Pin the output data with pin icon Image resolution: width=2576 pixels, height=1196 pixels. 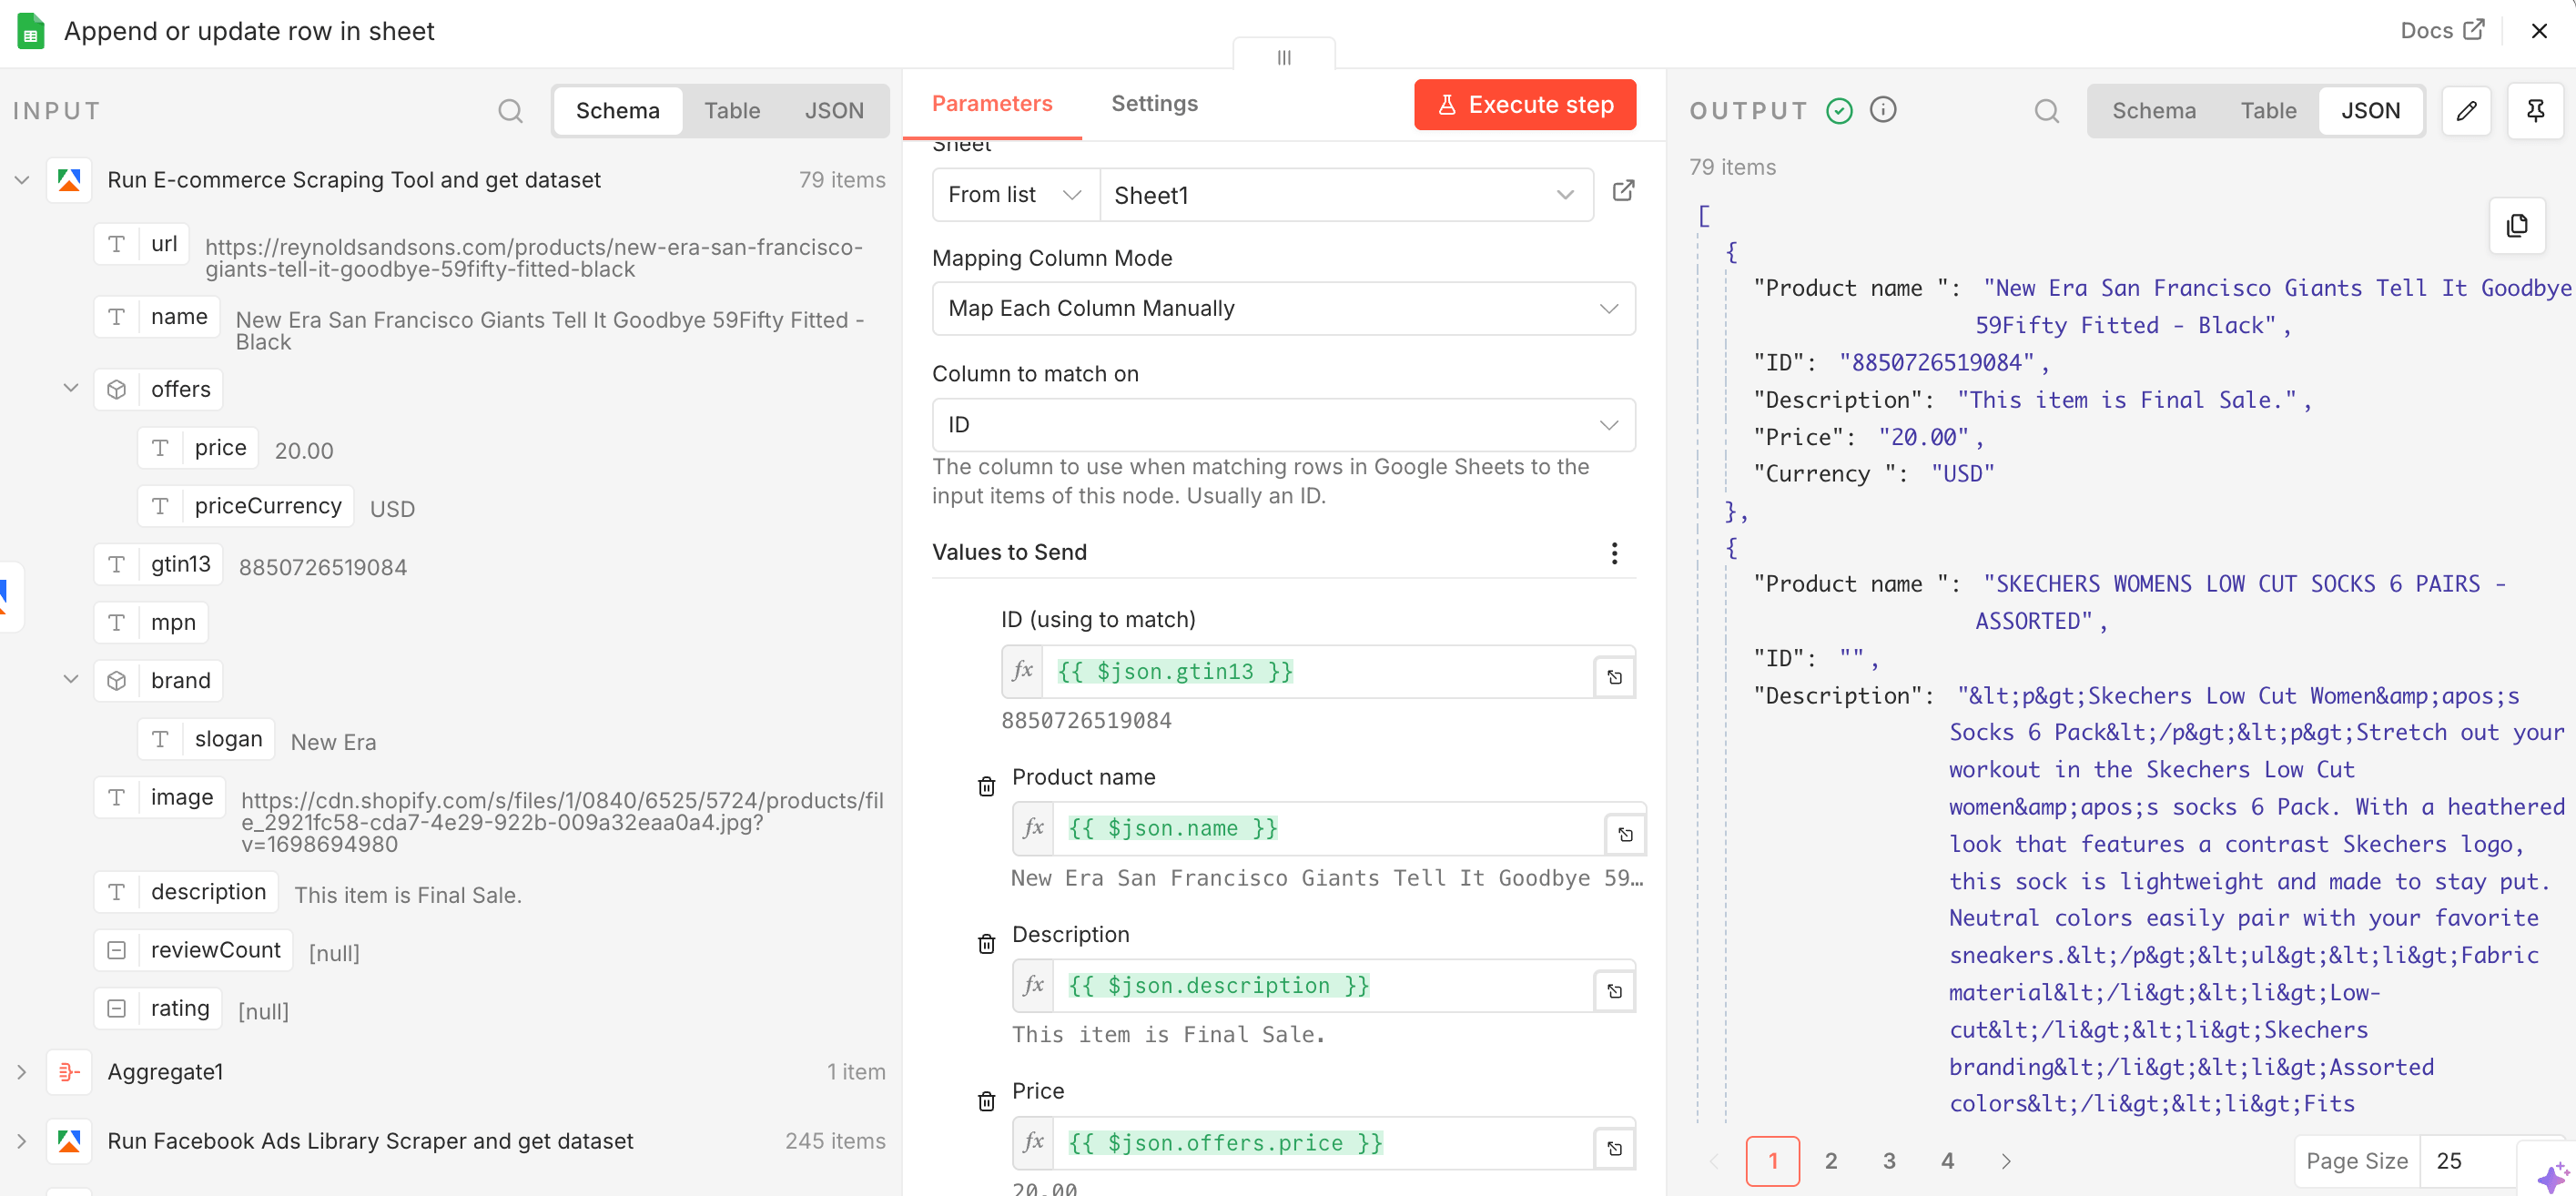(x=2535, y=110)
